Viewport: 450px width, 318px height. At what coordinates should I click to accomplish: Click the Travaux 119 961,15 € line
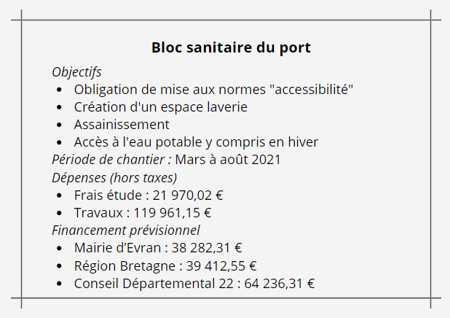pyautogui.click(x=143, y=213)
